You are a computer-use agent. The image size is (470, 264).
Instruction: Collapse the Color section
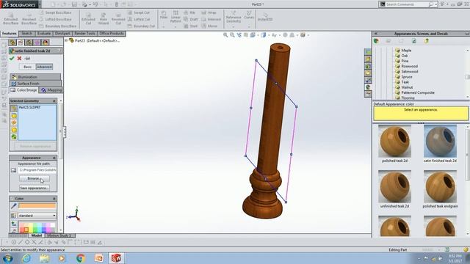54,199
